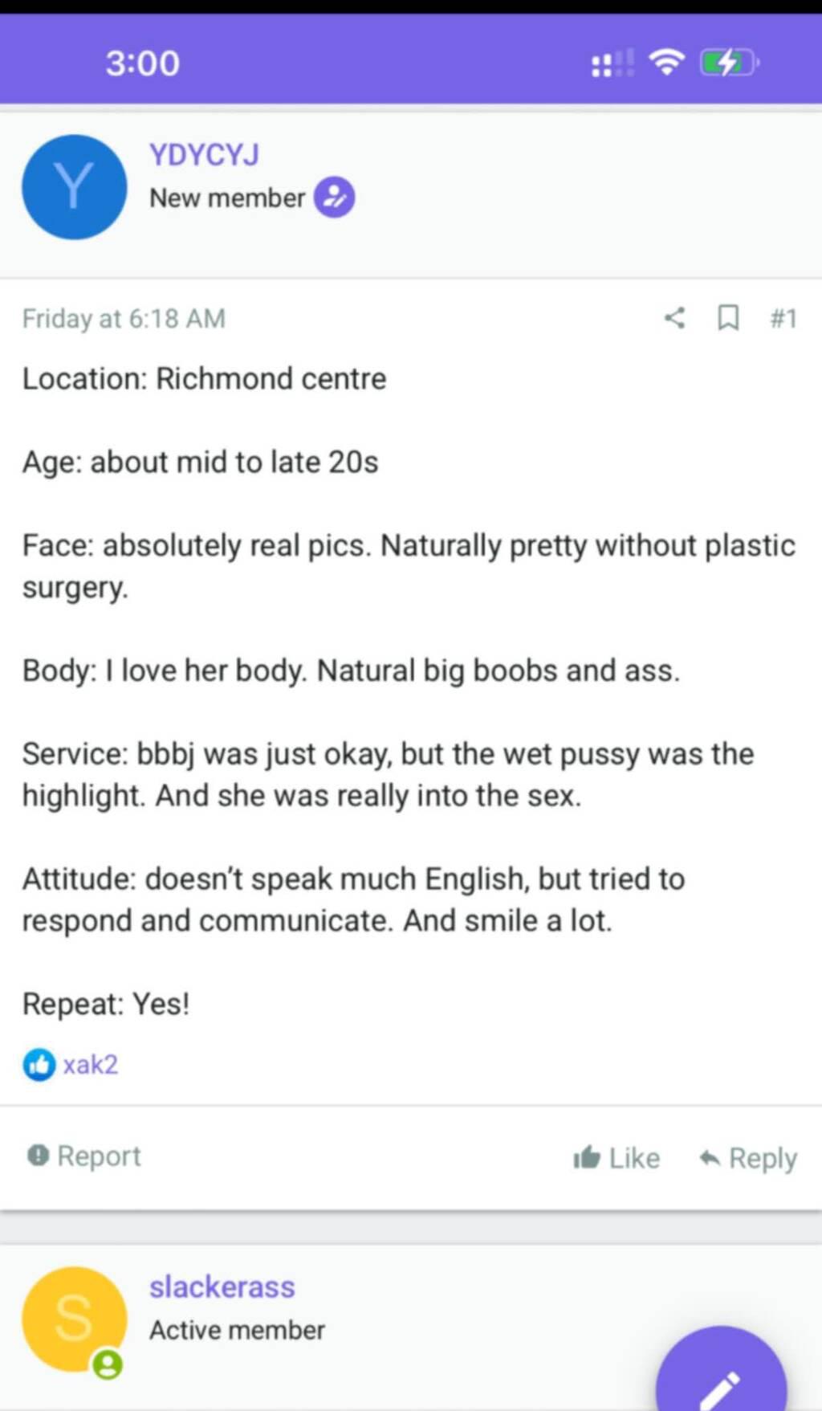The image size is (822, 1411).
Task: View the xak2 liker profile
Action: [x=91, y=1065]
